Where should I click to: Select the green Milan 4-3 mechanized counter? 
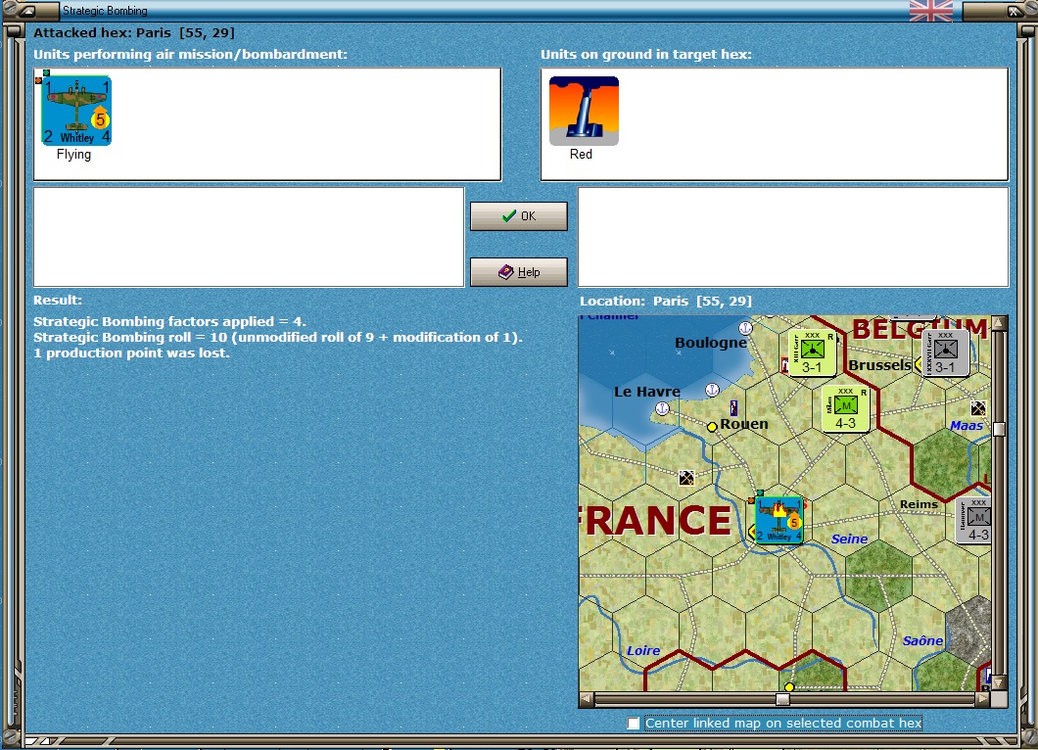pyautogui.click(x=845, y=409)
